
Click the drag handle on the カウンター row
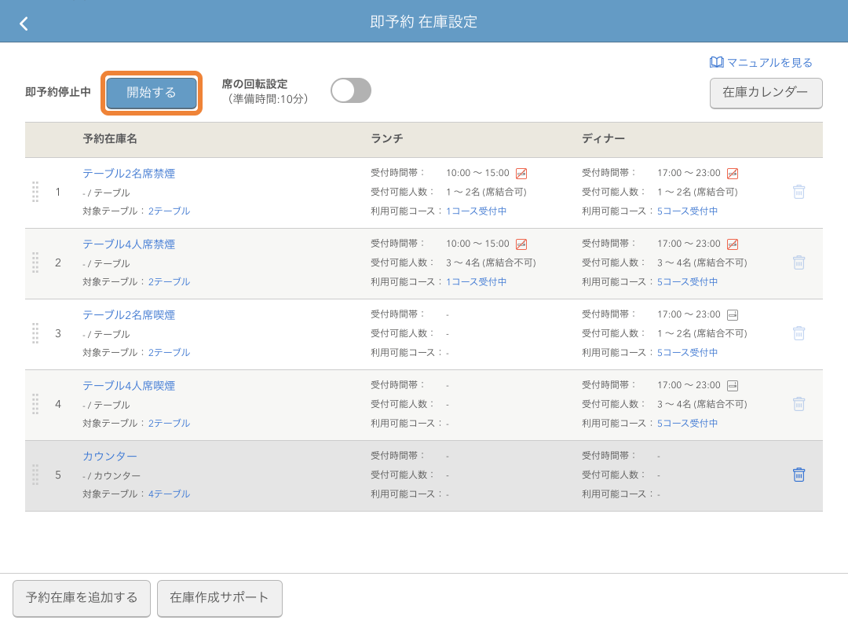(35, 475)
